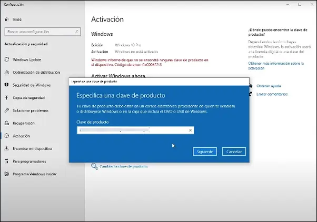Click the 'Activación' page title
This screenshot has width=317, height=222.
107,19
